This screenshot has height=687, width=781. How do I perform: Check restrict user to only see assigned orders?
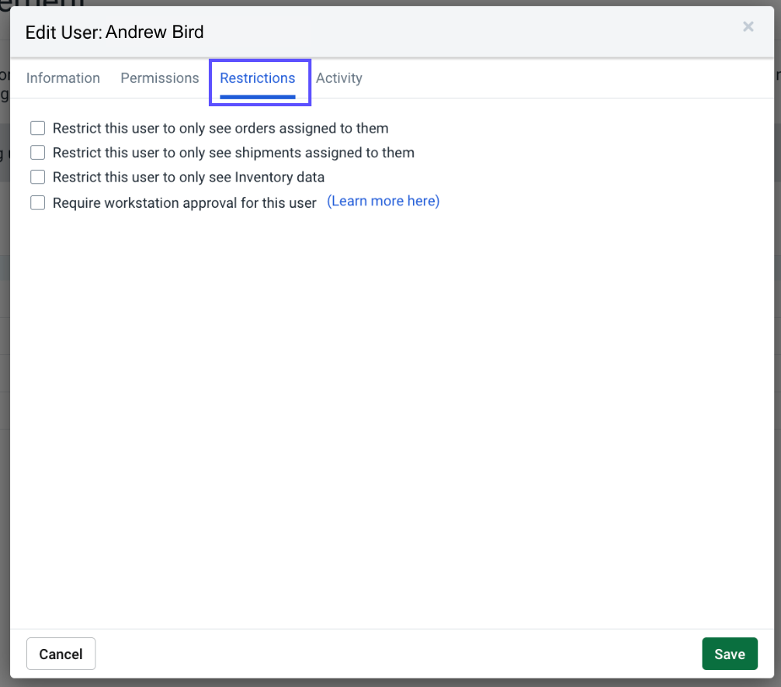37,128
